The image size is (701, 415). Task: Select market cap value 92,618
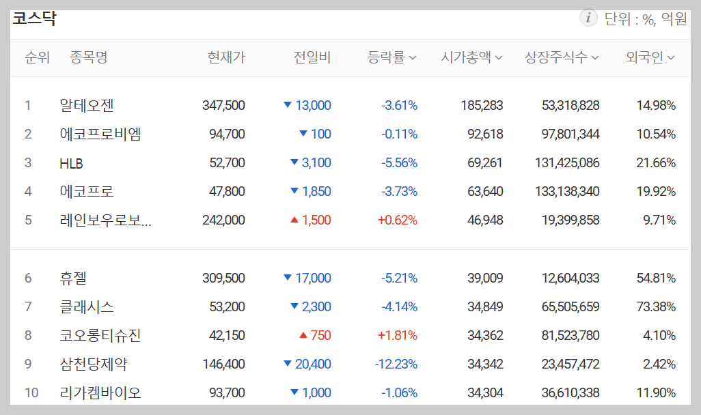(485, 134)
